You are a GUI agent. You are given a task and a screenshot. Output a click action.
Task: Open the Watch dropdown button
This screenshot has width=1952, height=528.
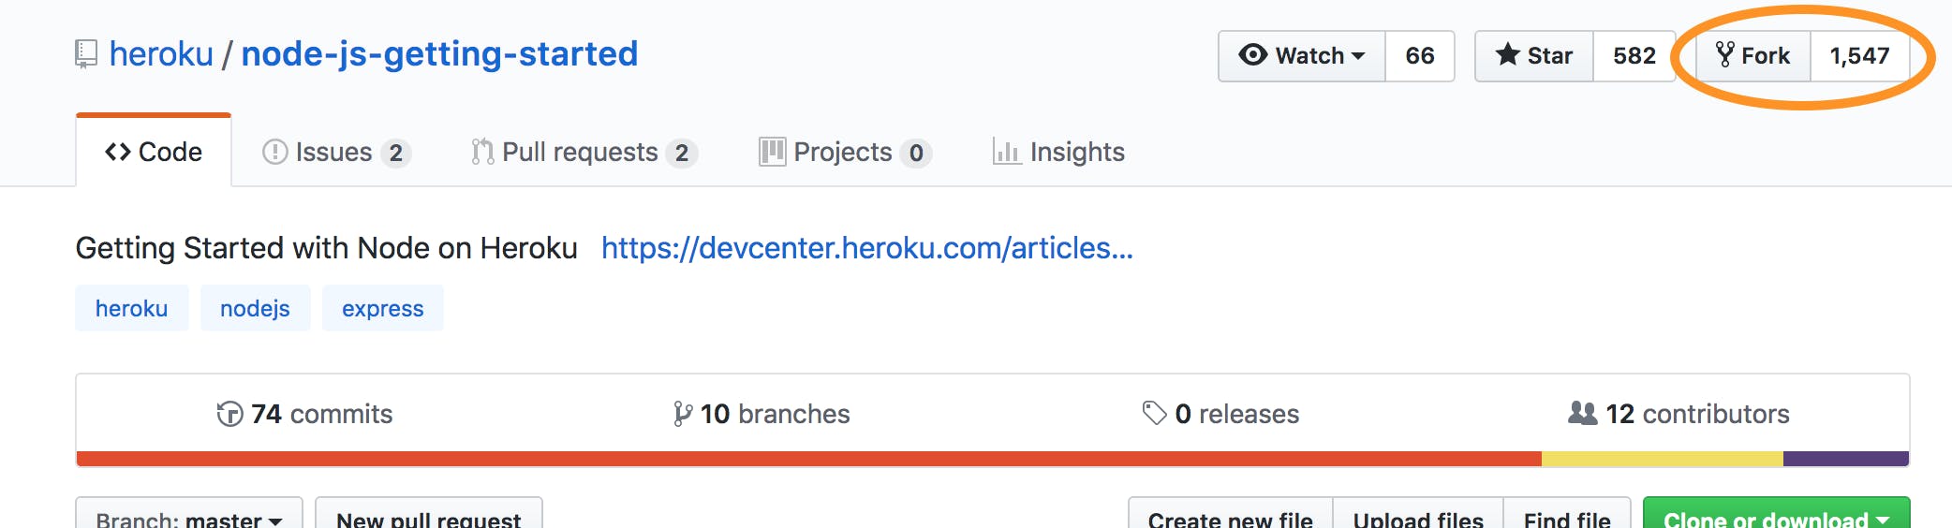pos(1301,56)
